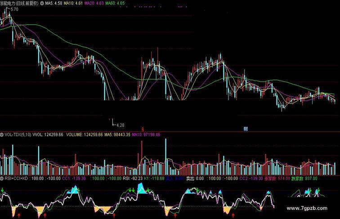
Task: Select the K1: -118.68 value
Action: pos(154,179)
